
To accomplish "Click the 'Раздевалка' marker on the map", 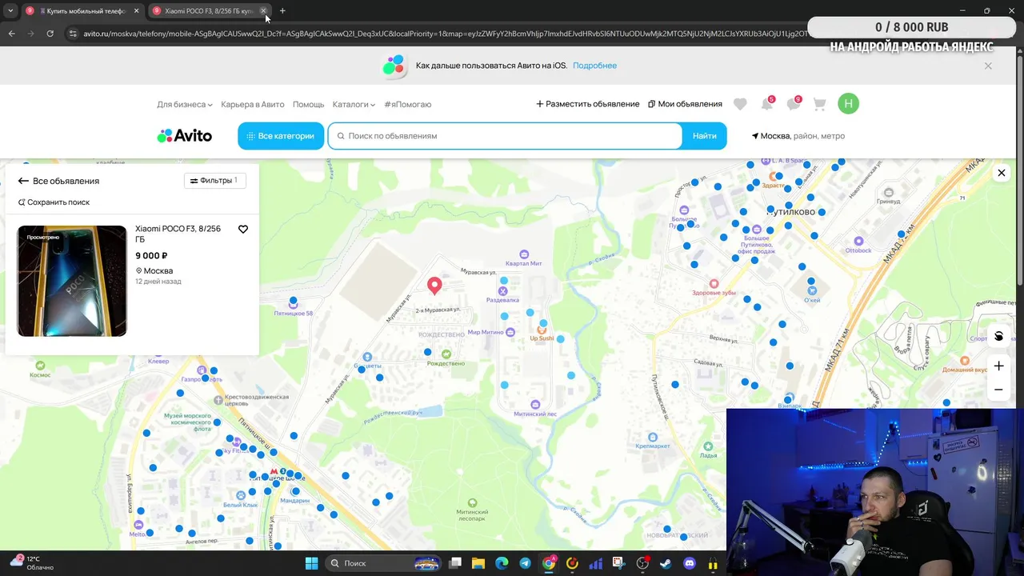I will (503, 291).
